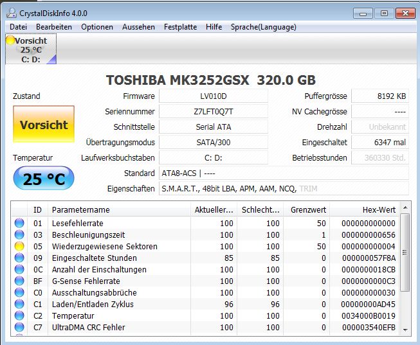Click the blue status icon for G-Sense Fehlerrate
Viewport: 420px width, 345px height.
click(x=19, y=281)
